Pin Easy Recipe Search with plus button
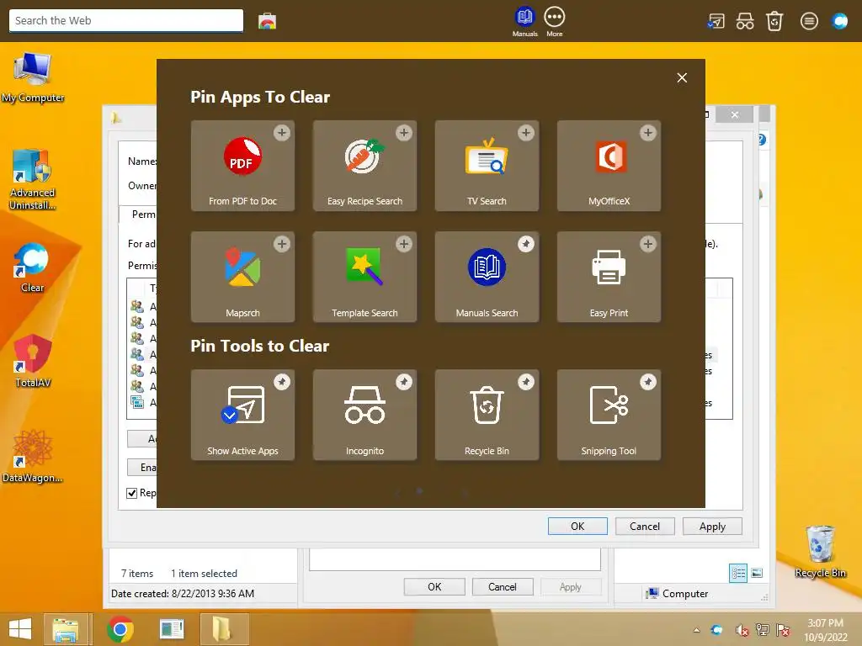862x646 pixels. point(404,133)
